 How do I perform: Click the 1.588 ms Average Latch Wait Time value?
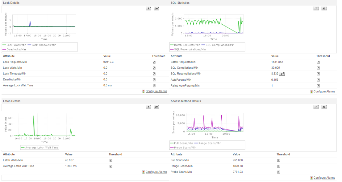(x=71, y=166)
